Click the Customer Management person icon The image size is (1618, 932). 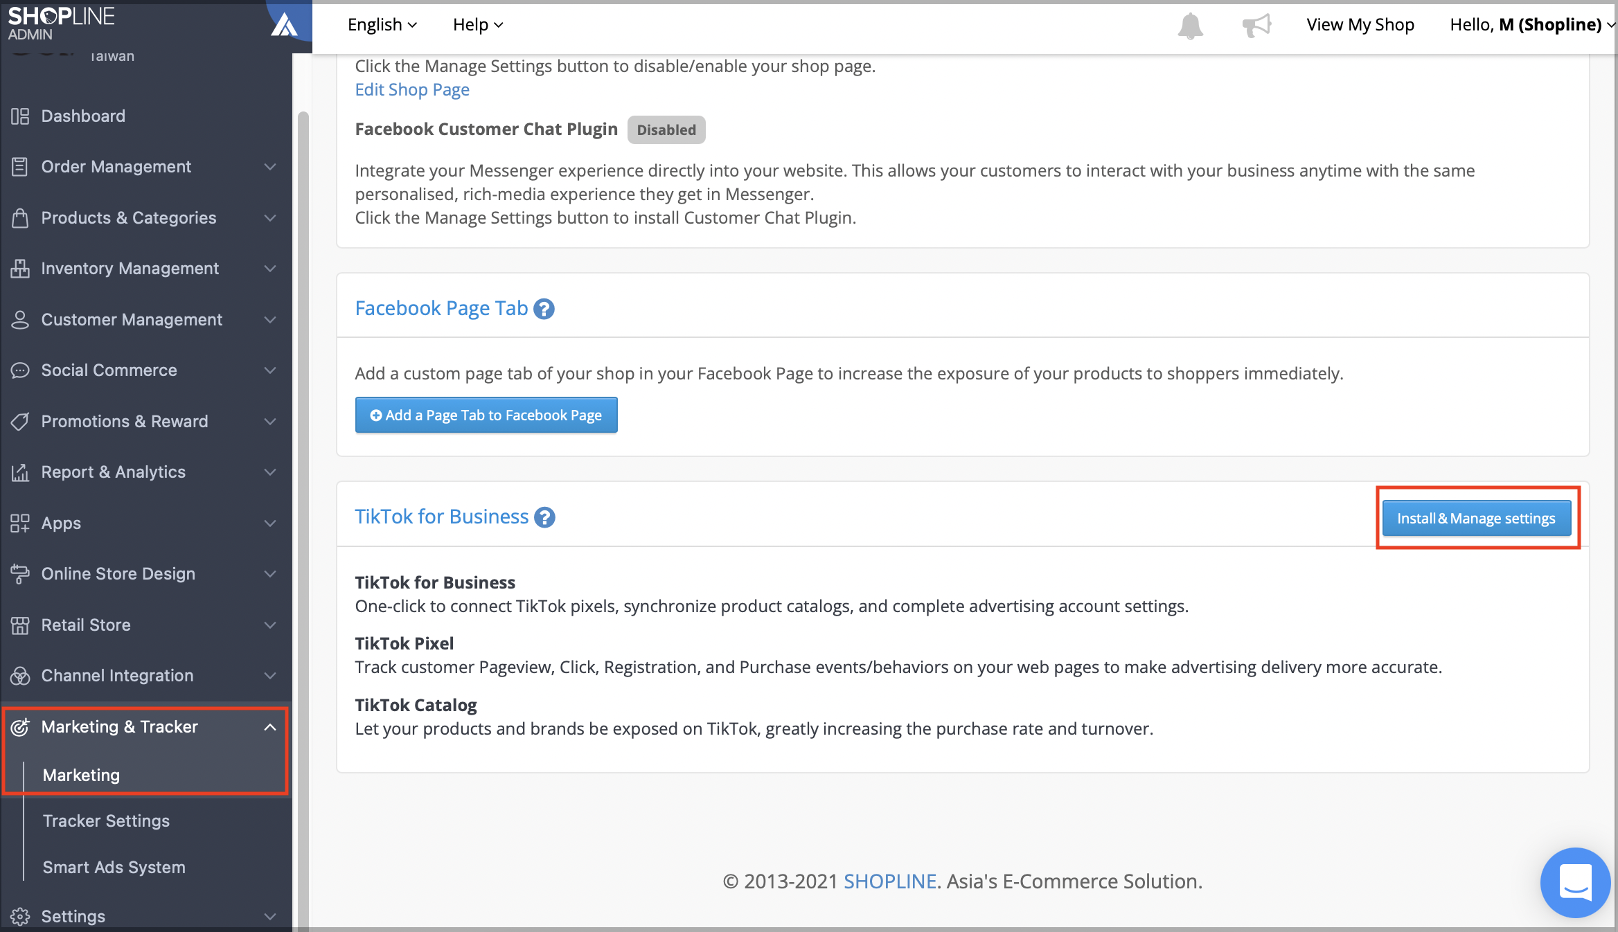[x=20, y=319]
